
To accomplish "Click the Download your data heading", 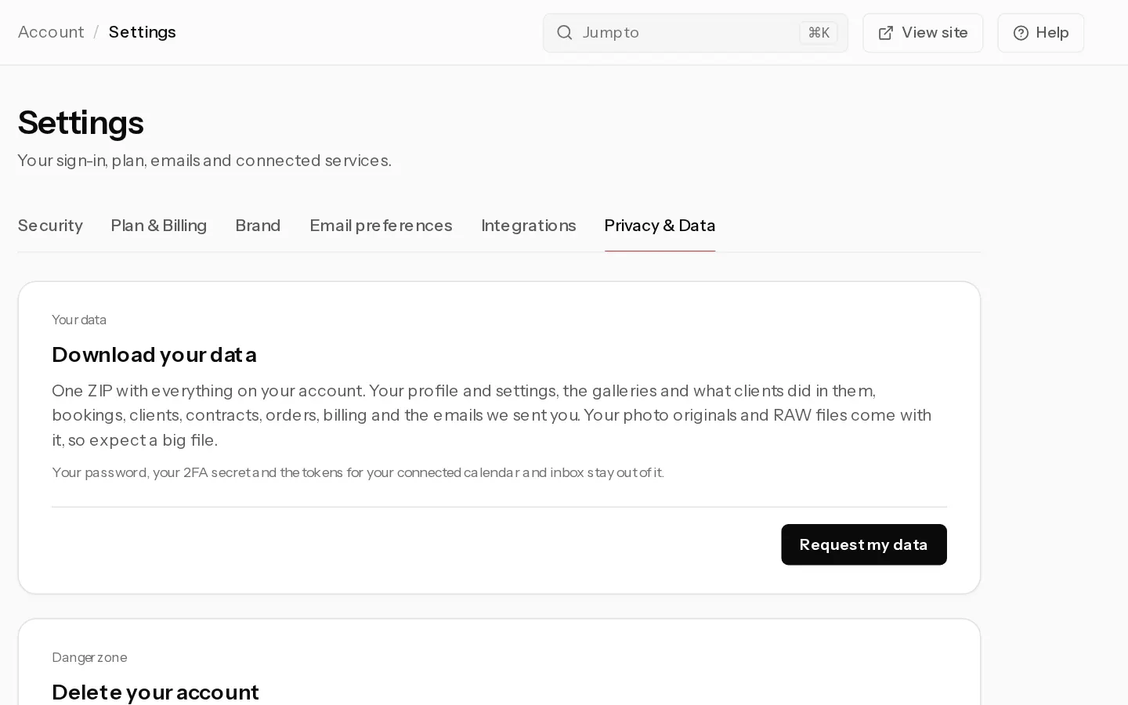I will coord(154,355).
